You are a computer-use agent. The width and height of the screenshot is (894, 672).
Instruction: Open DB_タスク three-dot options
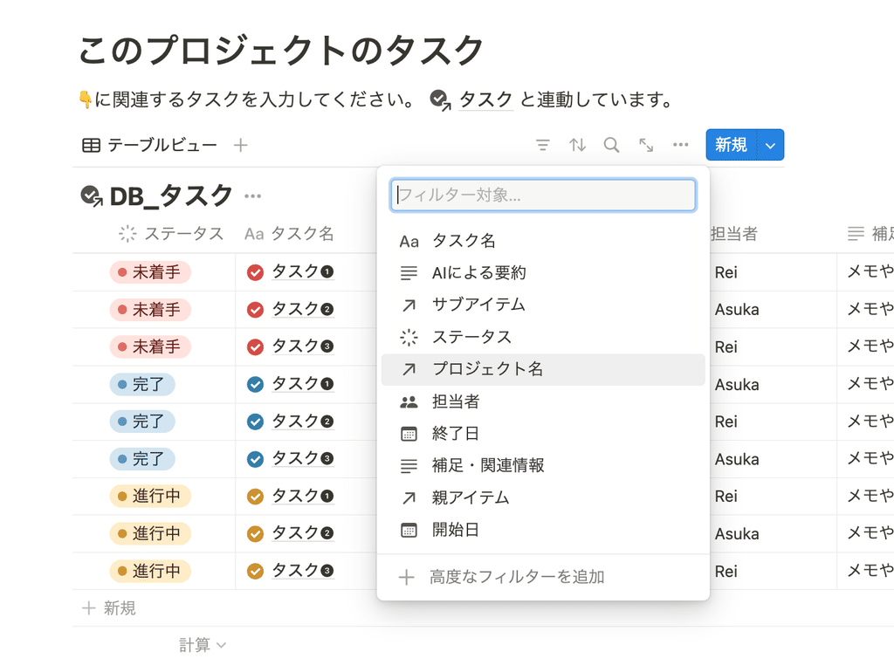[252, 196]
